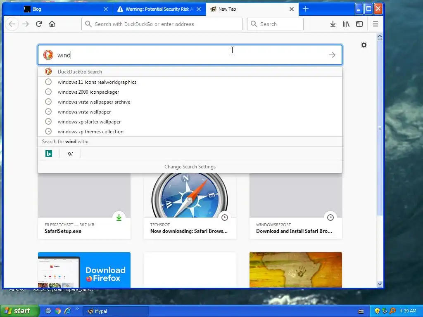Open a new tab with plus button
This screenshot has height=317, width=423.
pyautogui.click(x=306, y=9)
